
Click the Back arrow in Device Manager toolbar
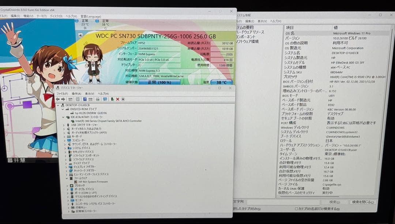pos(58,99)
